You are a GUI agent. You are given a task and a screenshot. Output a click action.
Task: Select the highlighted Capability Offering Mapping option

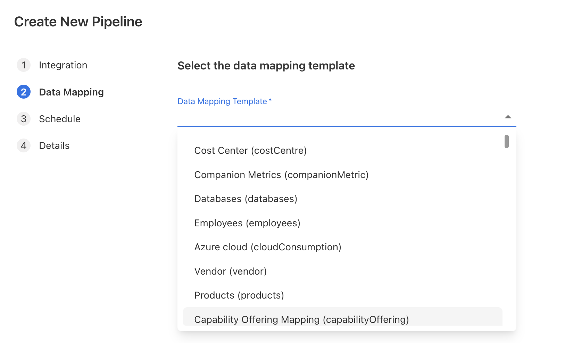pyautogui.click(x=301, y=319)
